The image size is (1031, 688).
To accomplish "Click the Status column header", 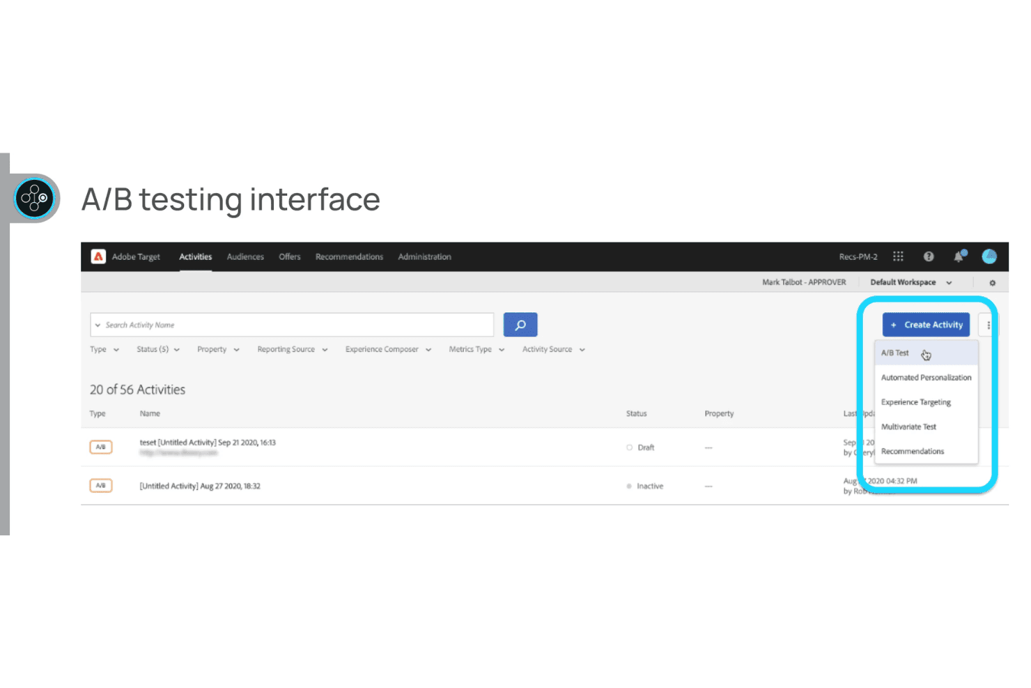I will point(637,413).
